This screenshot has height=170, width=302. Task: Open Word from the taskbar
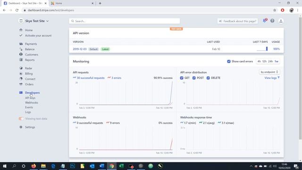click(x=102, y=166)
